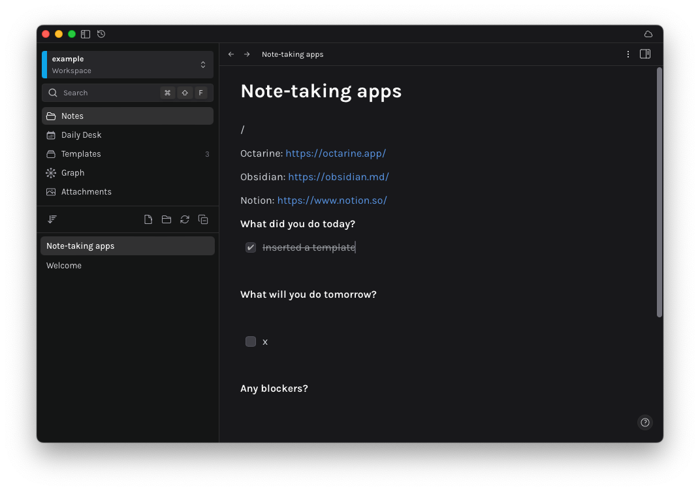Screen dimensions: 700x491
Task: Refresh the notes list
Action: (185, 219)
